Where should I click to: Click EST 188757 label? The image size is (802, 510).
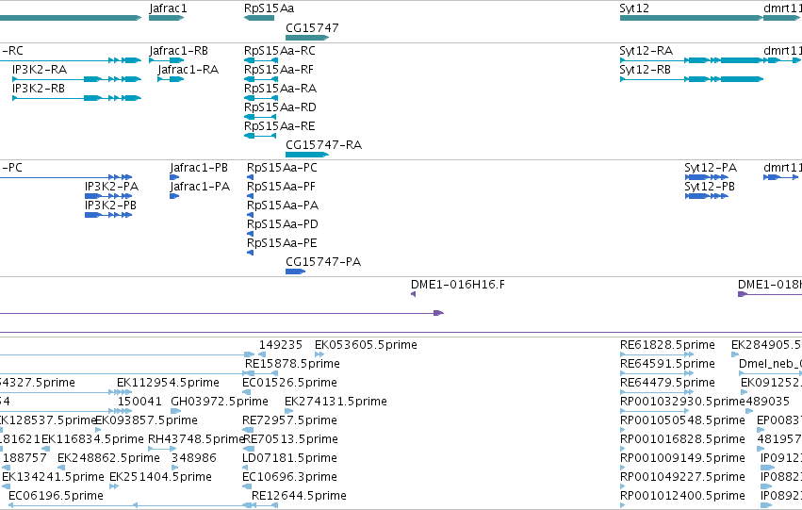[25, 458]
